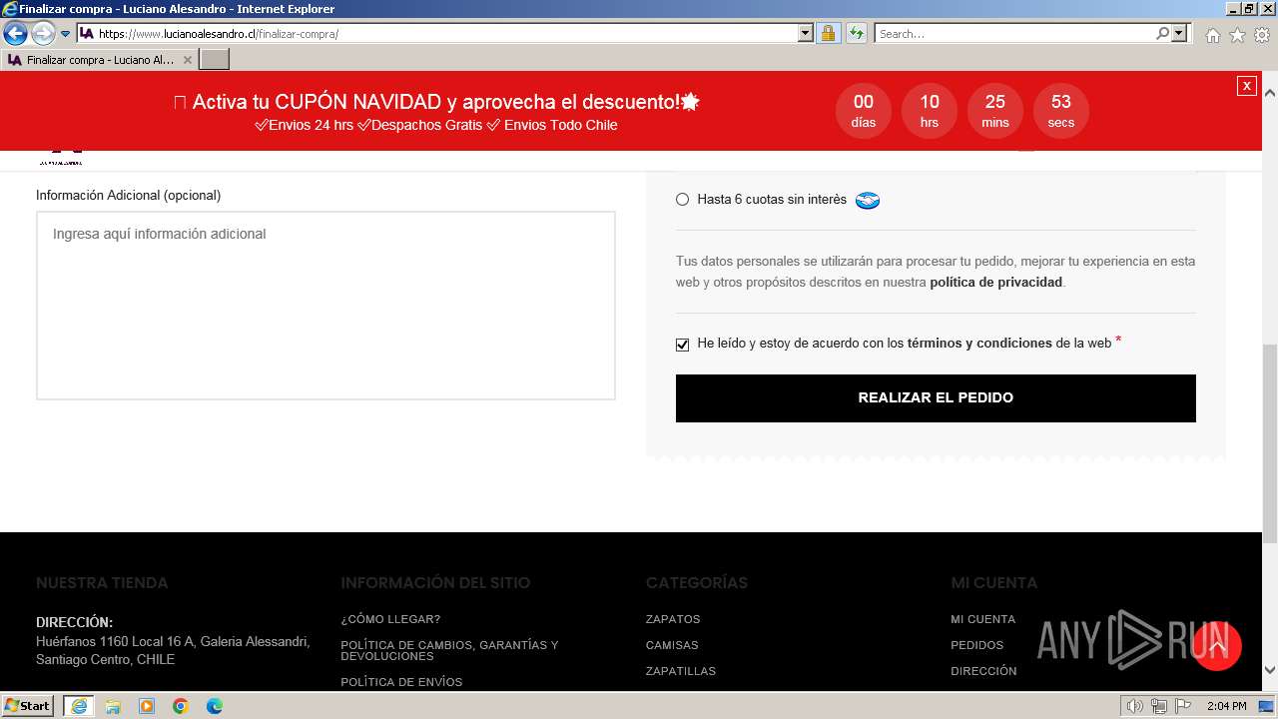
Task: Click the Mercado Pago handshake icon
Action: [x=868, y=200]
